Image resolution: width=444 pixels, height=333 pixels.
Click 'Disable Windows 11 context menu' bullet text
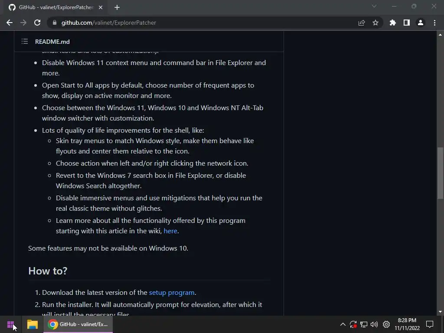154,68
